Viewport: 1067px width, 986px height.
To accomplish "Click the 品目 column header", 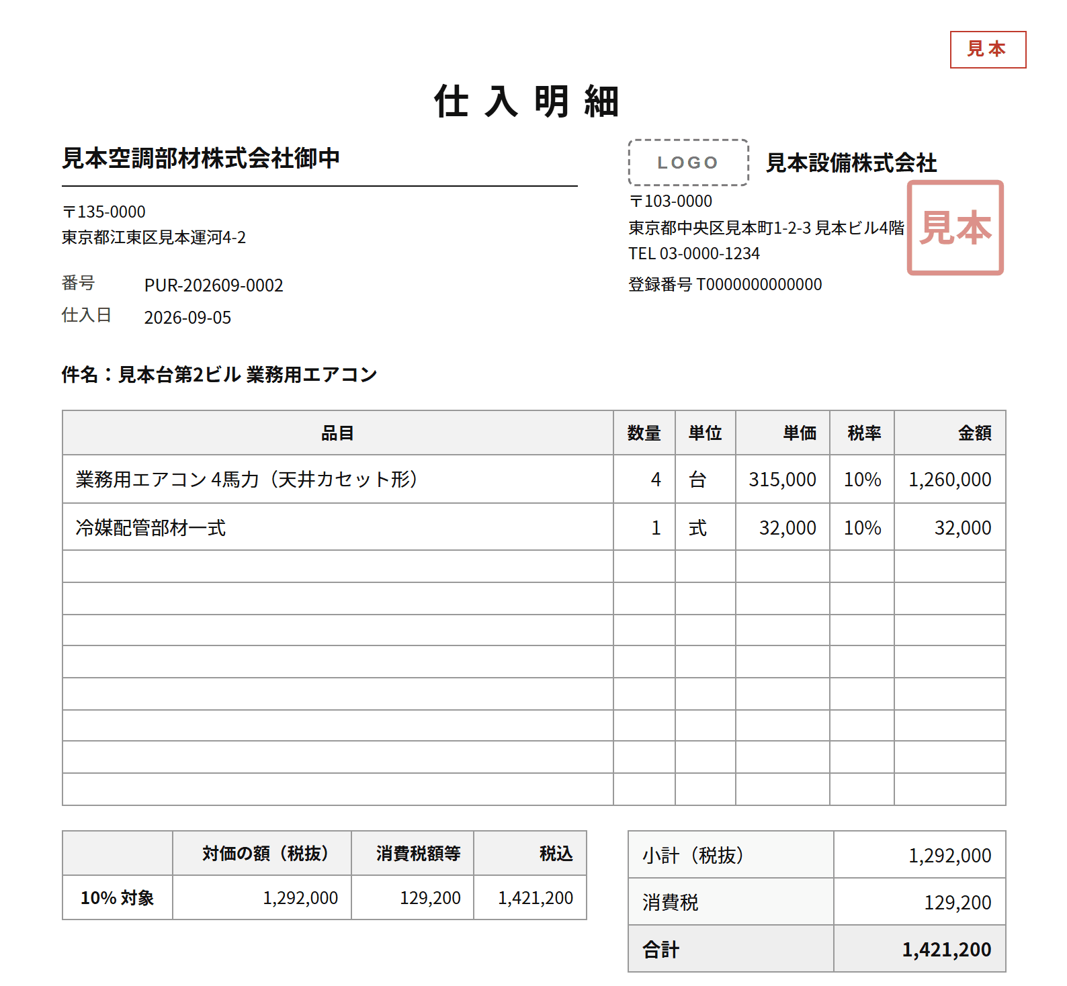I will pos(337,433).
